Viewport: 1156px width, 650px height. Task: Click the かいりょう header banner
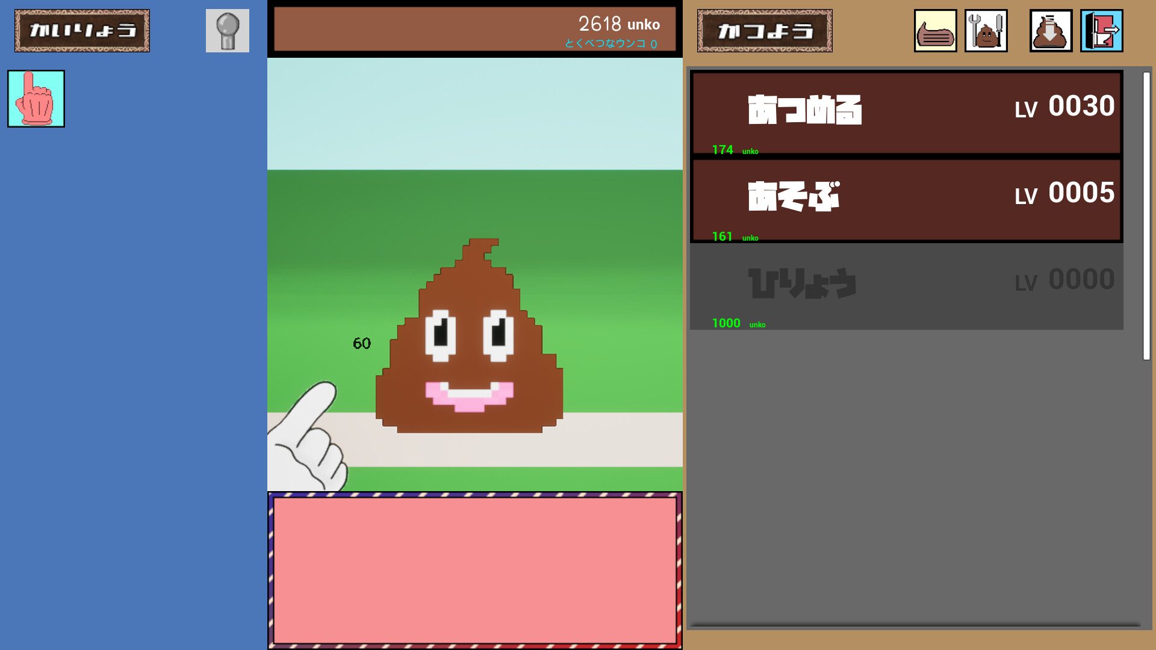point(82,31)
